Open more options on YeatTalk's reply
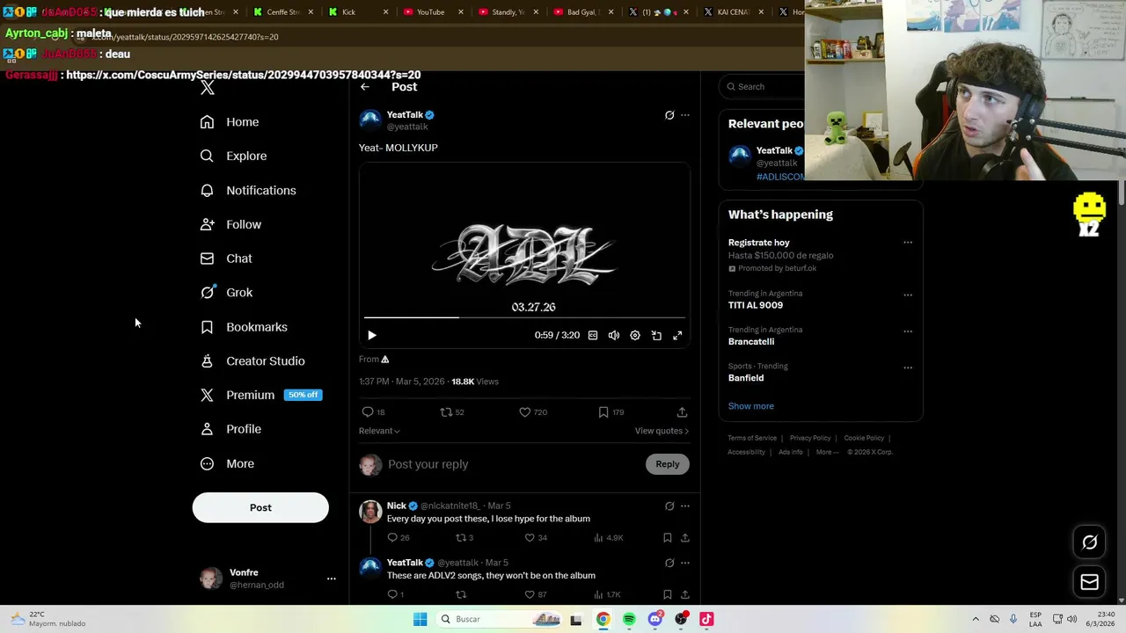Screen dimensions: 1126x633 (685, 563)
